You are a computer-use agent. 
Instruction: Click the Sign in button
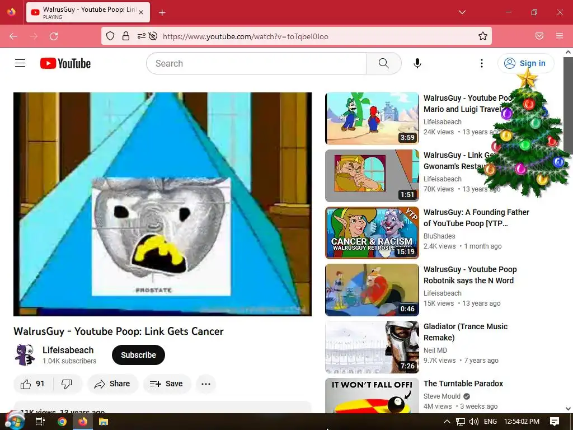click(x=525, y=63)
